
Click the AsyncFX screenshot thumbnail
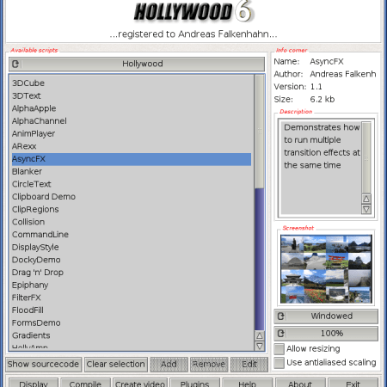[x=326, y=269]
